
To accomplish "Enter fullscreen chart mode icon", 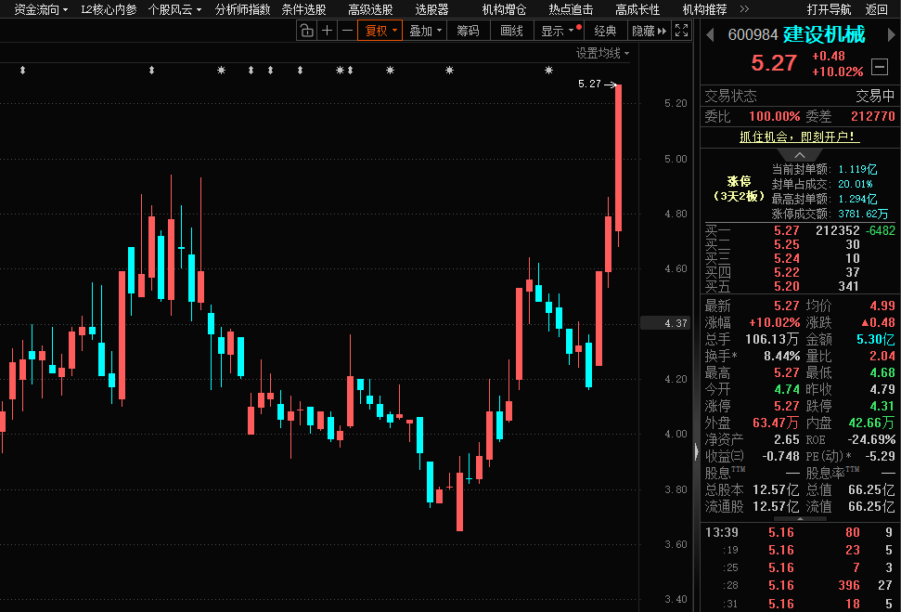I will (x=682, y=31).
